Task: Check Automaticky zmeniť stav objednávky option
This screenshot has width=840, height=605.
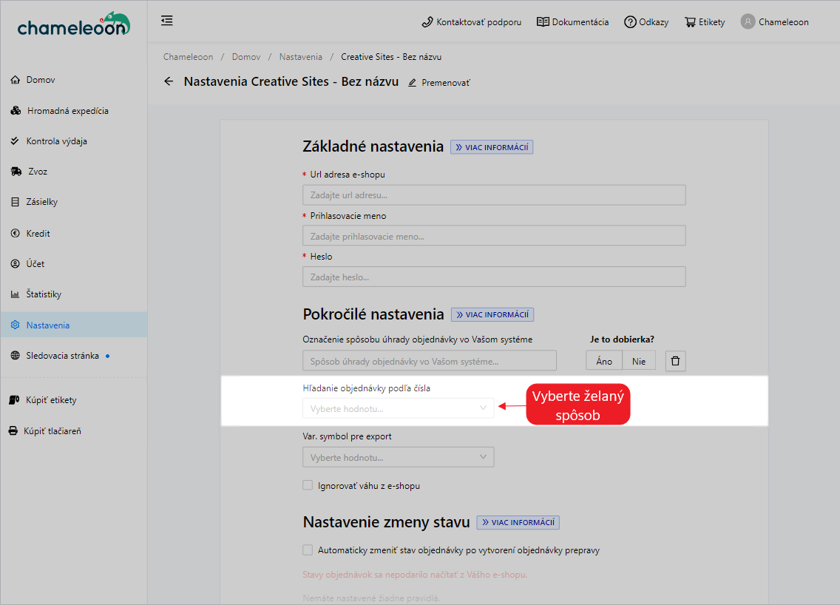Action: click(x=307, y=550)
